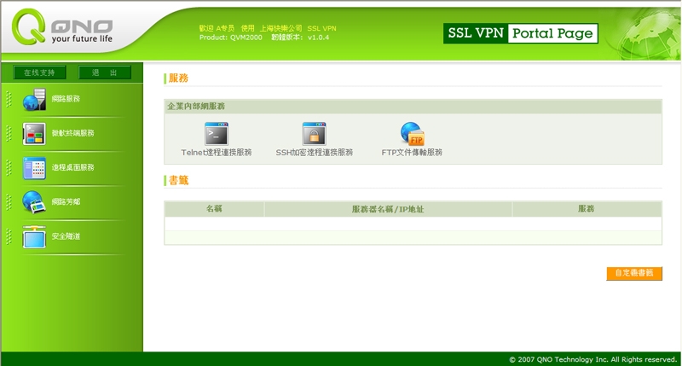Click the FTP文件傳輸服務 text link

point(412,153)
